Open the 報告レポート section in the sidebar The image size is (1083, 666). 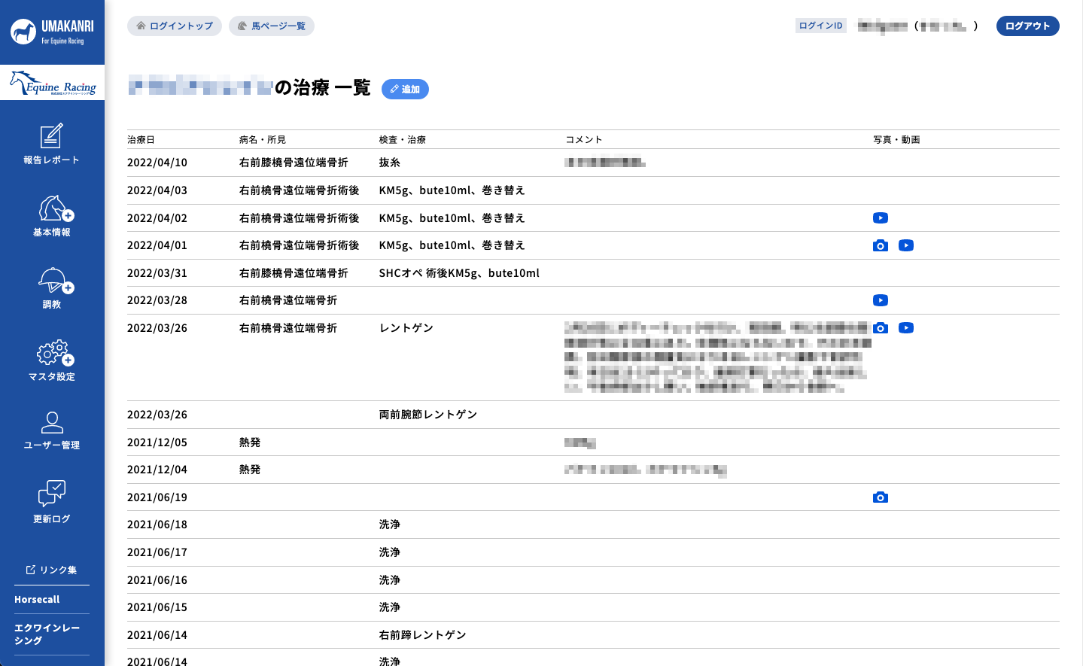[x=51, y=143]
